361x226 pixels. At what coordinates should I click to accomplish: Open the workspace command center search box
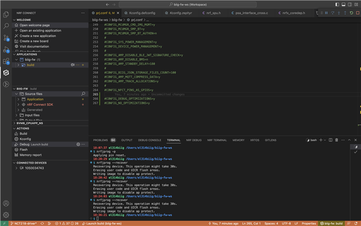[188, 5]
